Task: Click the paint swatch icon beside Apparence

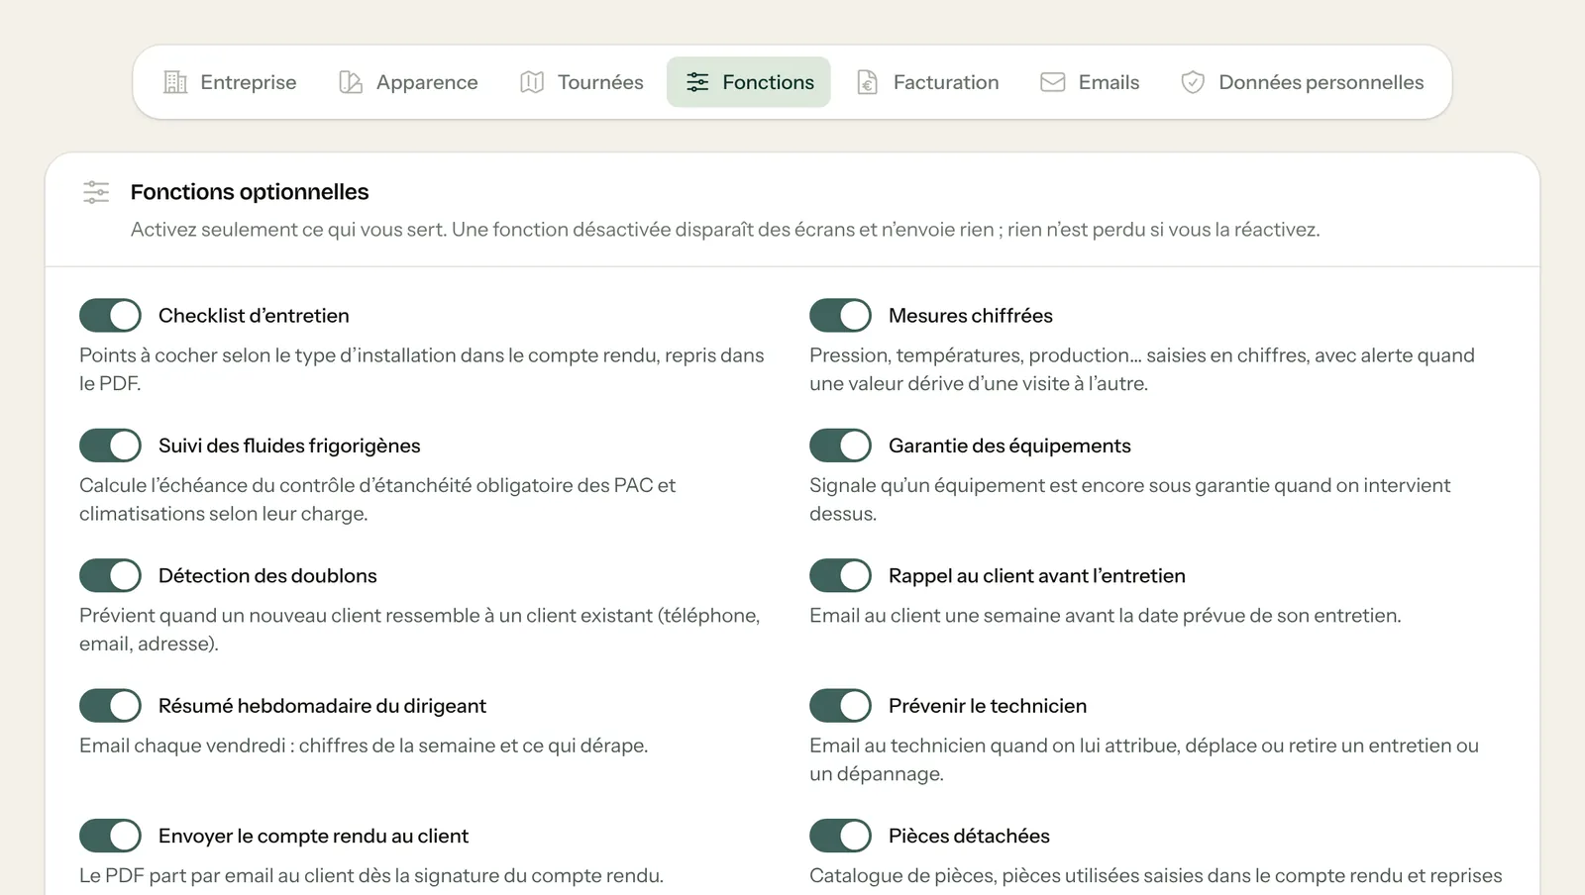Action: 351,82
